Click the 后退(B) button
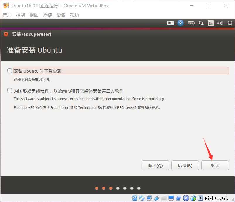The height and width of the screenshot is (202, 235). click(185, 165)
